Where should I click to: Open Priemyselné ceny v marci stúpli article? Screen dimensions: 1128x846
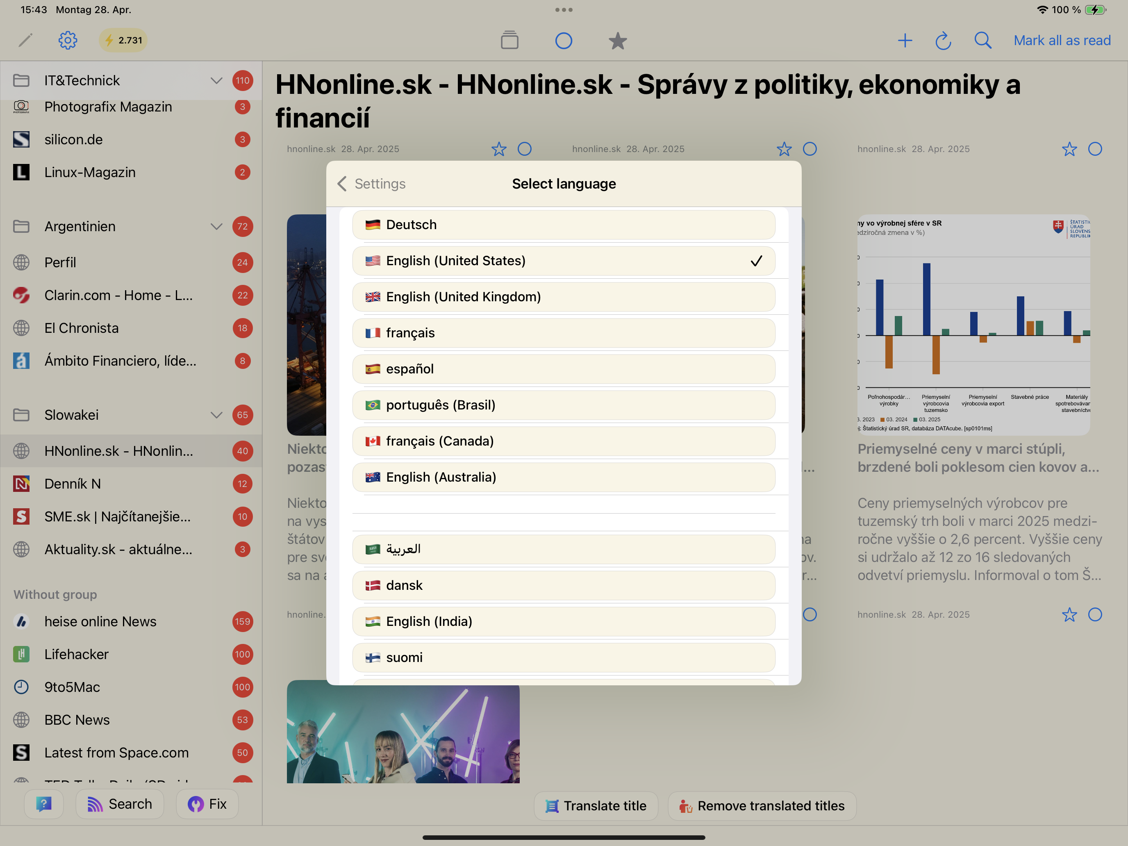pos(978,458)
